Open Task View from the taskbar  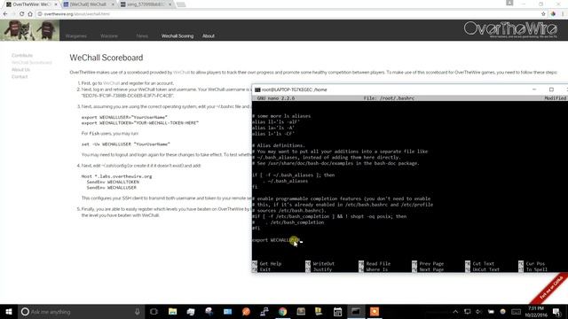tap(154, 311)
